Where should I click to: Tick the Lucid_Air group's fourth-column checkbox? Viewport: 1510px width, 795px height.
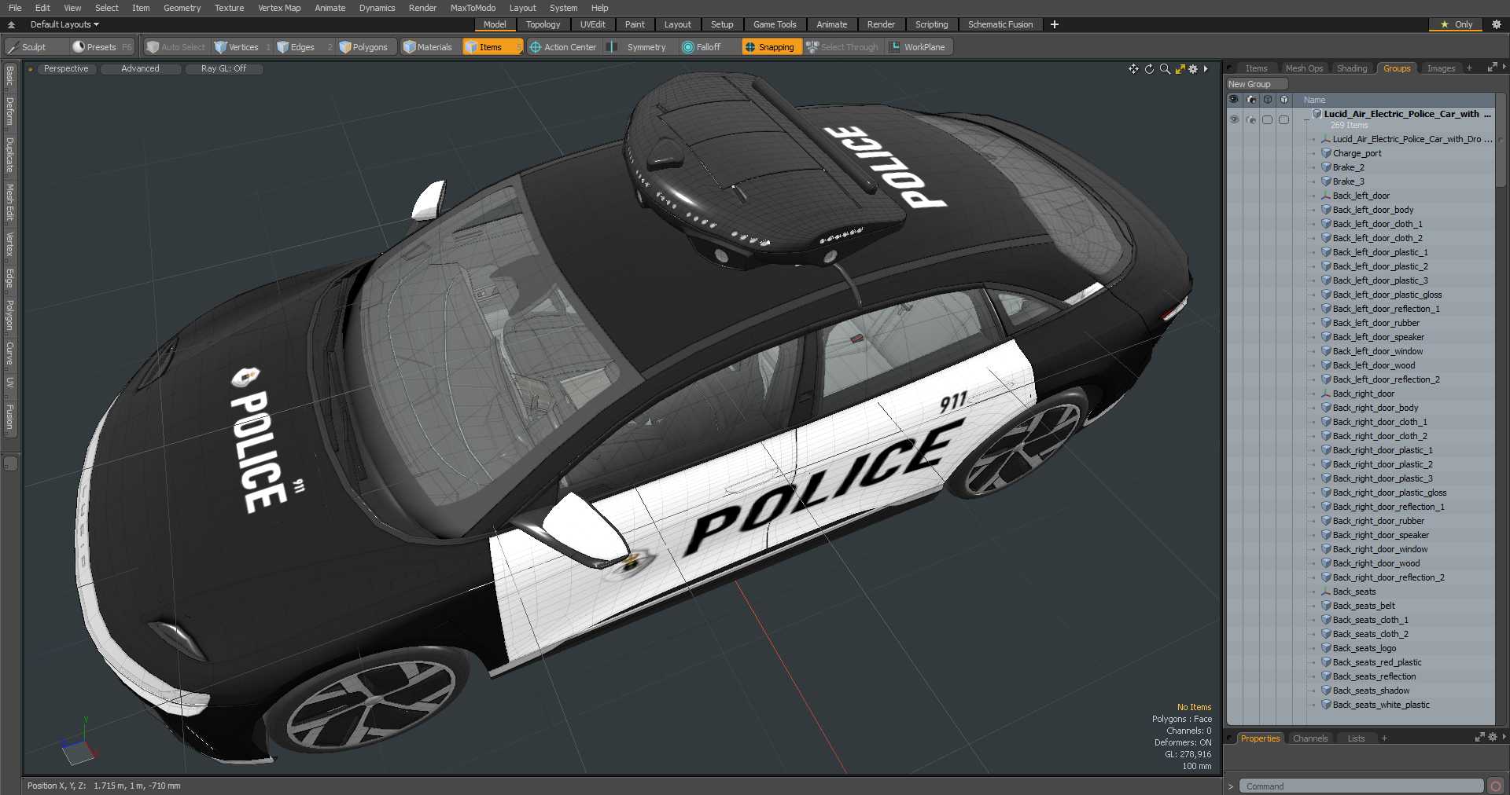pos(1283,119)
